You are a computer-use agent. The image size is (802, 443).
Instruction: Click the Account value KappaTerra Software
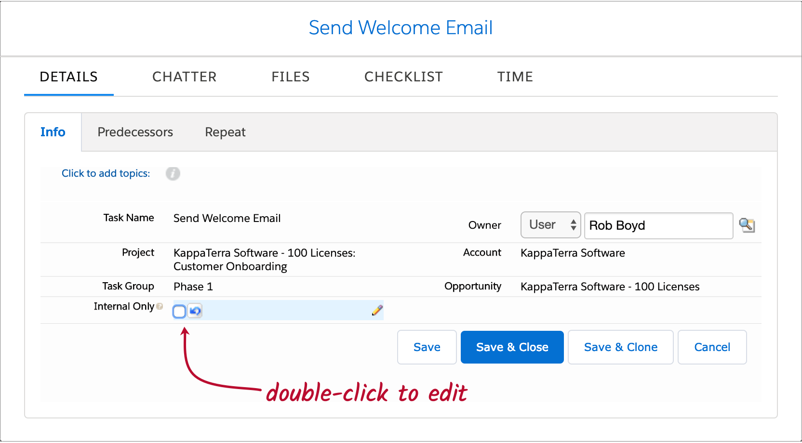coord(573,253)
